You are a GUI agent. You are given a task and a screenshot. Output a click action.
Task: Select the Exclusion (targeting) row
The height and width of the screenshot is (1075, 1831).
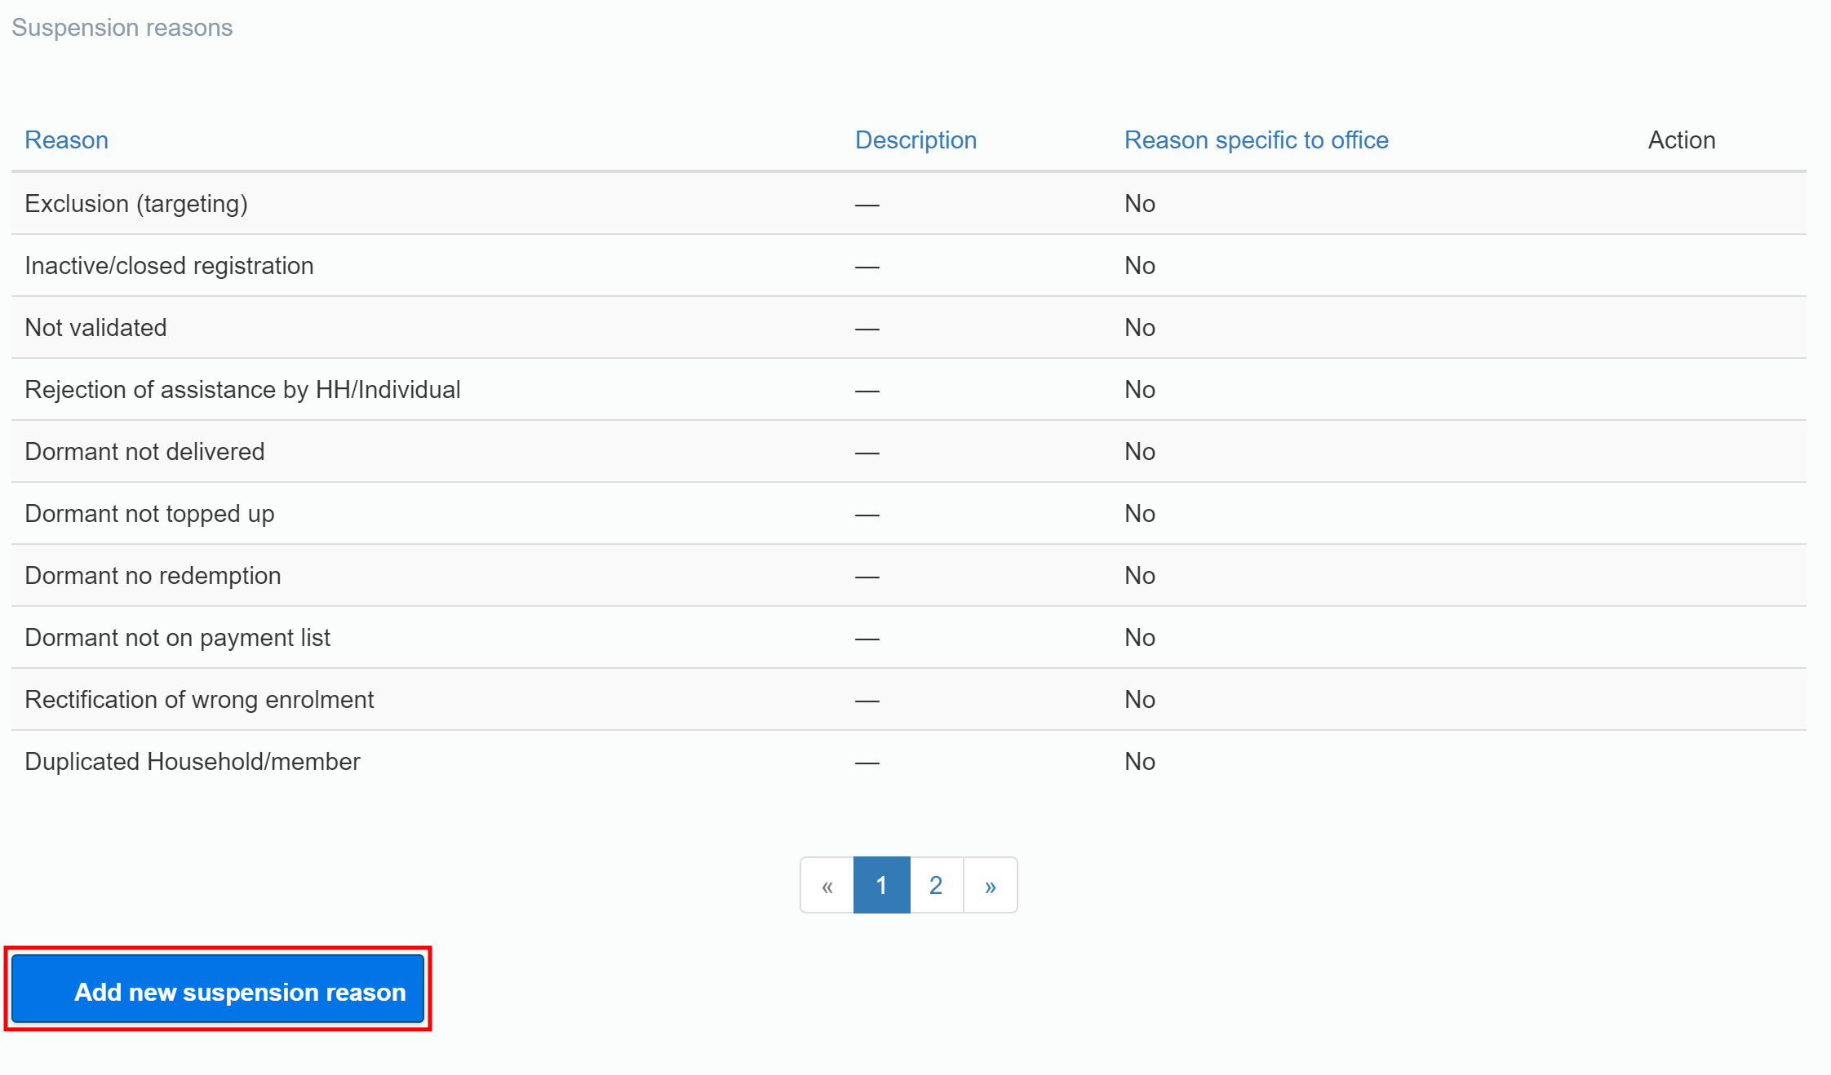click(x=137, y=203)
